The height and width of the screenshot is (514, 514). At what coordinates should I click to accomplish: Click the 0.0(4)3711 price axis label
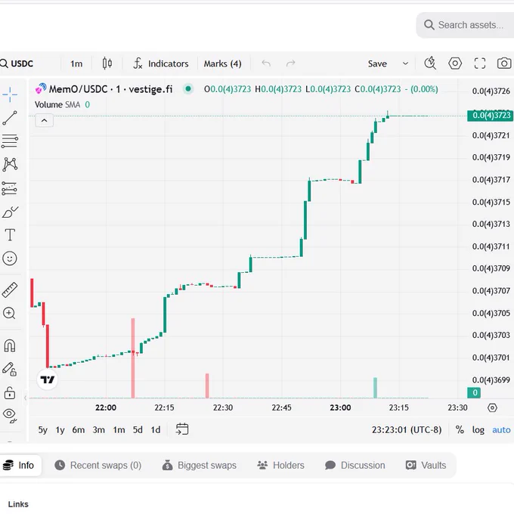pyautogui.click(x=491, y=246)
